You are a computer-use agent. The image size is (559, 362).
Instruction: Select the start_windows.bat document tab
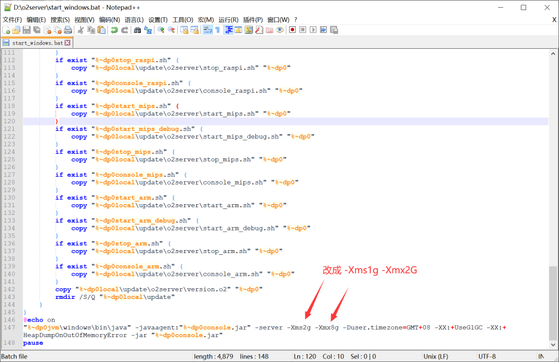37,43
